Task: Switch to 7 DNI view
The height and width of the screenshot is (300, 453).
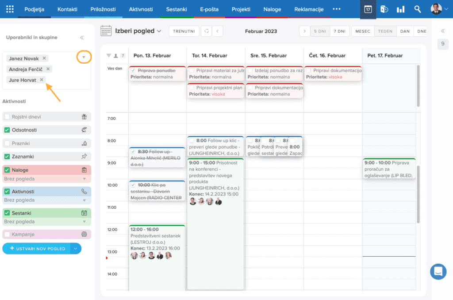Action: (x=339, y=31)
